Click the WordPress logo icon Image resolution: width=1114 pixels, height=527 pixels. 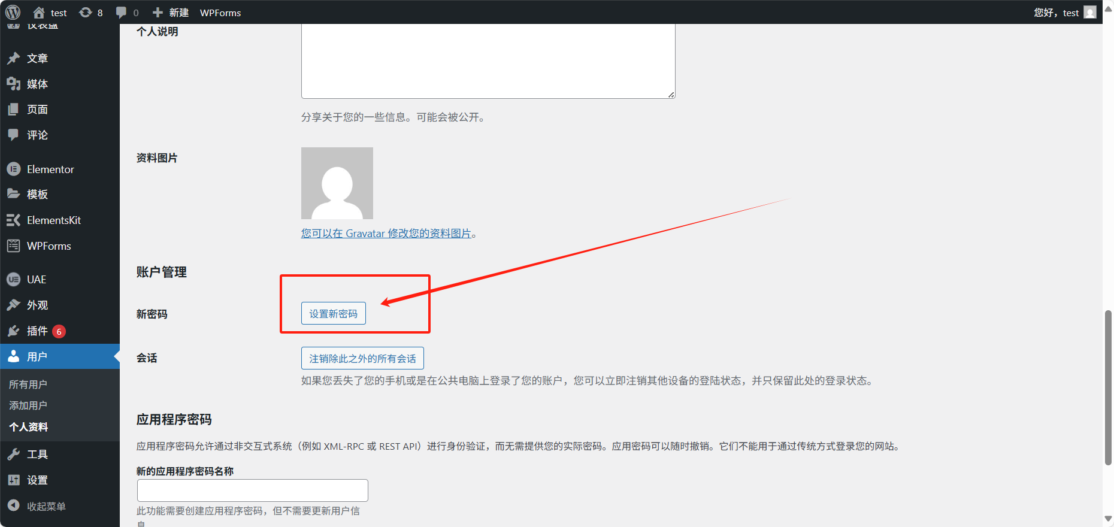pos(13,12)
